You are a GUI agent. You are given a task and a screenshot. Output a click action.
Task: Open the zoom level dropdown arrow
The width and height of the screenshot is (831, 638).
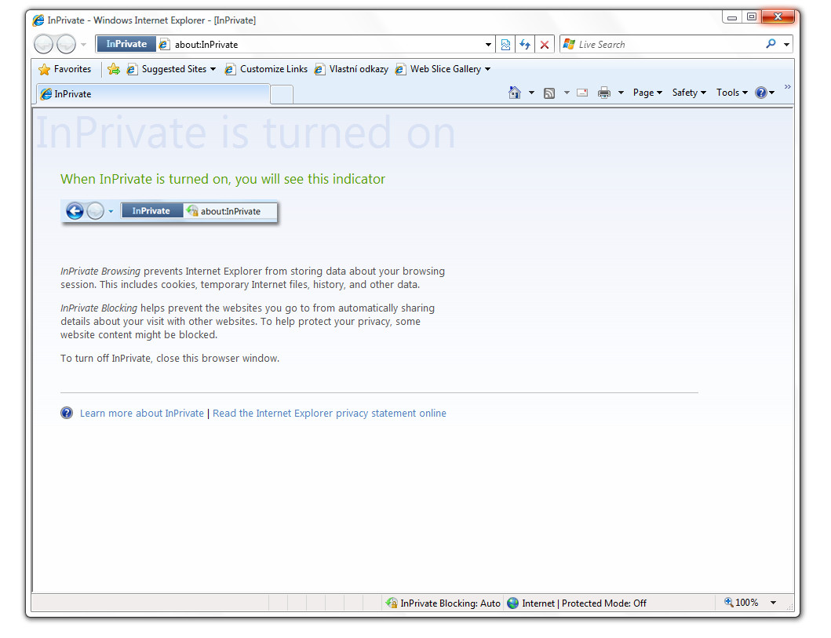[773, 603]
